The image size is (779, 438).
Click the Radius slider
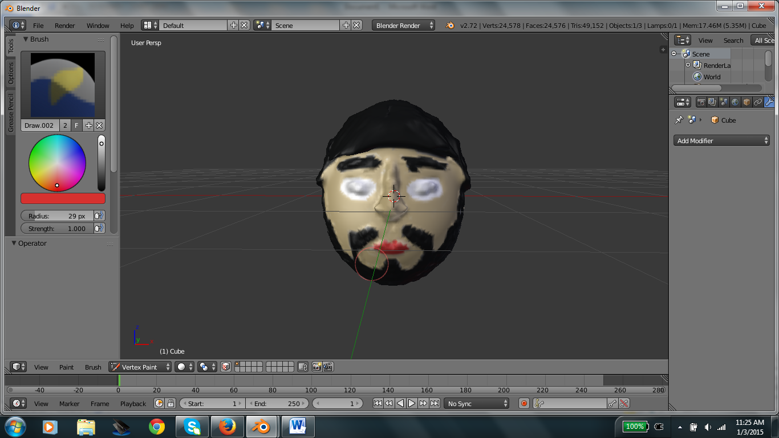click(58, 216)
